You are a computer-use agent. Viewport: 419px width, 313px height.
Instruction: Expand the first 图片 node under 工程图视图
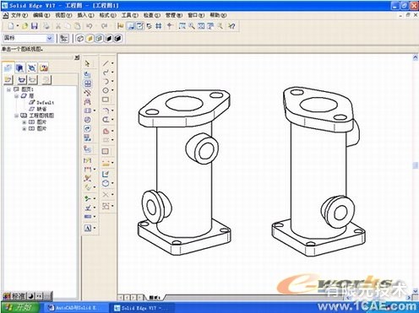point(24,122)
